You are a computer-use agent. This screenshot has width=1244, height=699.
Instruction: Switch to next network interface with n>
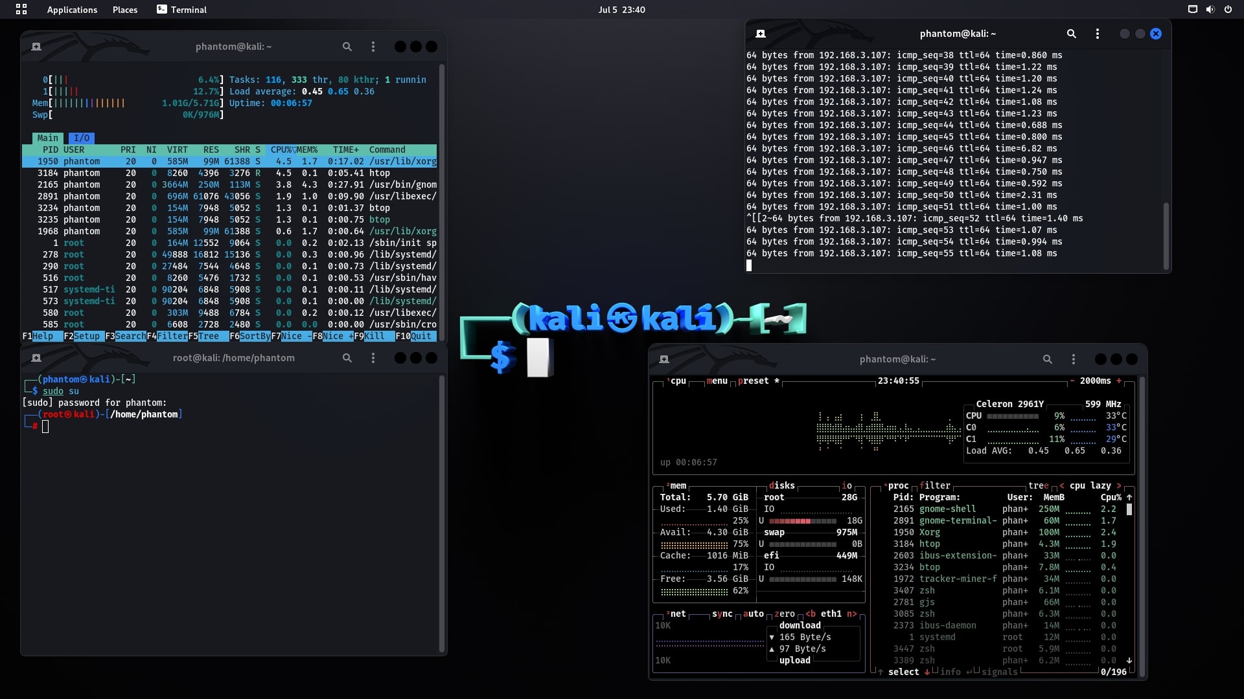(852, 614)
